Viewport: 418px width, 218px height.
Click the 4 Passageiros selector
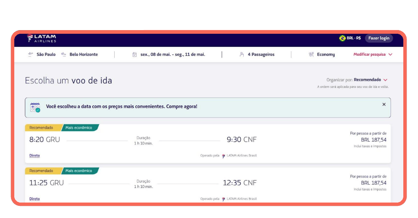point(261,54)
